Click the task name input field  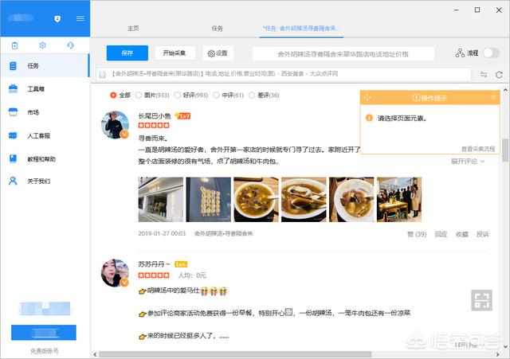point(343,53)
